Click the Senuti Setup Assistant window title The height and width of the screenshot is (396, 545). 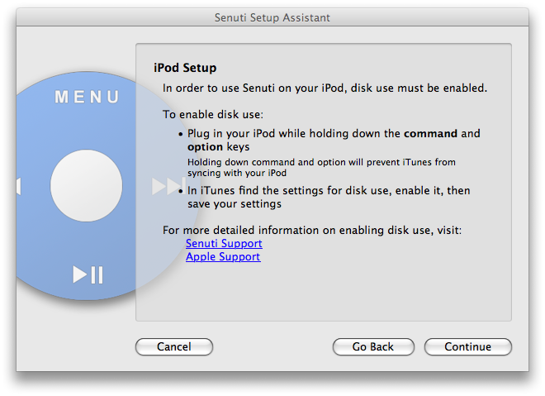click(272, 17)
